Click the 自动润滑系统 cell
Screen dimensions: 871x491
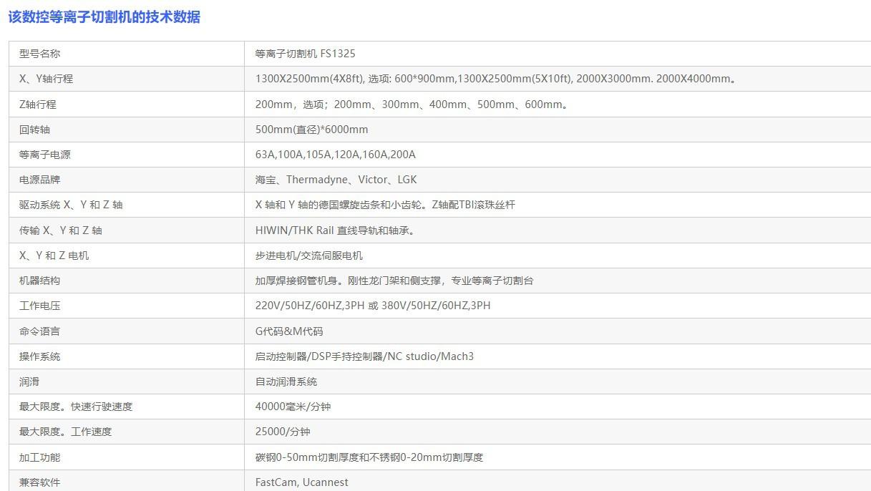point(286,381)
